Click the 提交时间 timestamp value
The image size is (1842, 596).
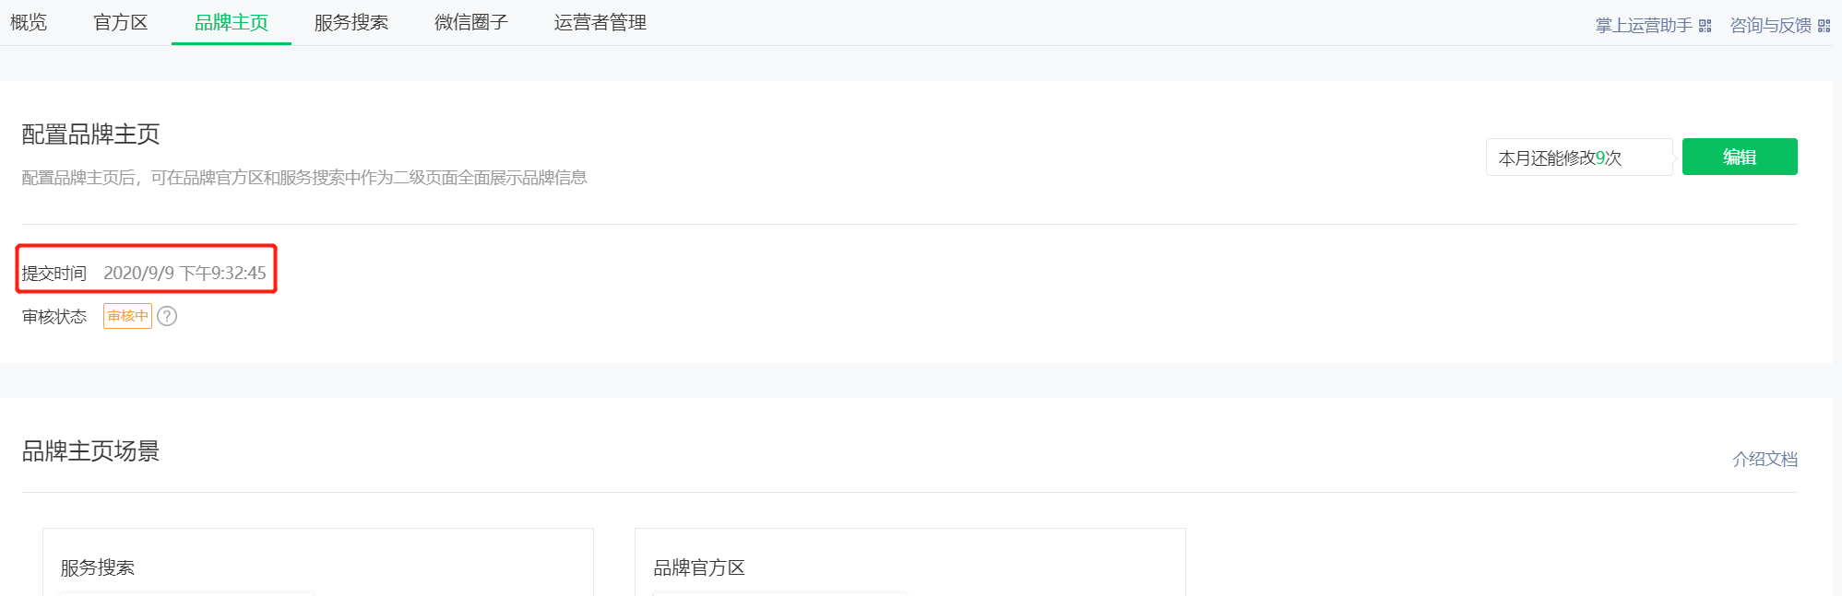click(x=184, y=273)
